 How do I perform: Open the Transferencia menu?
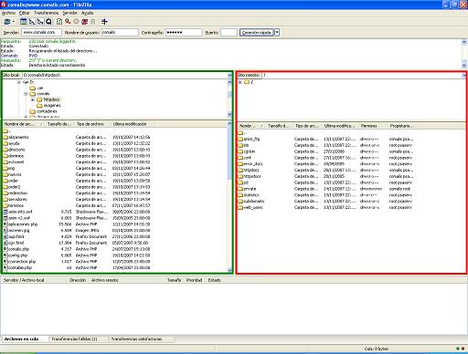tap(46, 13)
